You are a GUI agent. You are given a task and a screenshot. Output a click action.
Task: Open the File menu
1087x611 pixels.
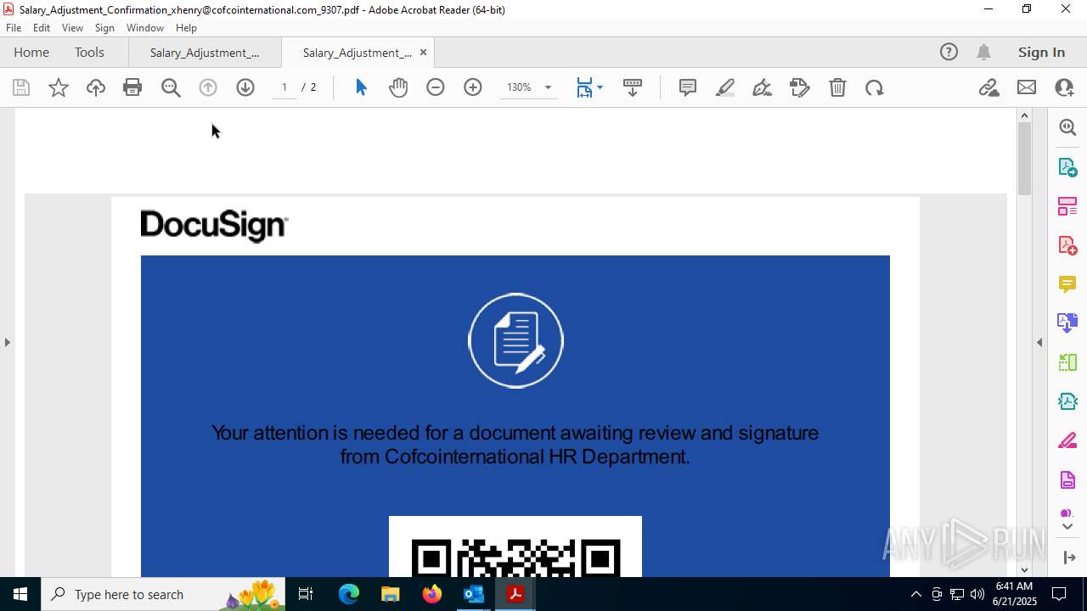coord(14,28)
